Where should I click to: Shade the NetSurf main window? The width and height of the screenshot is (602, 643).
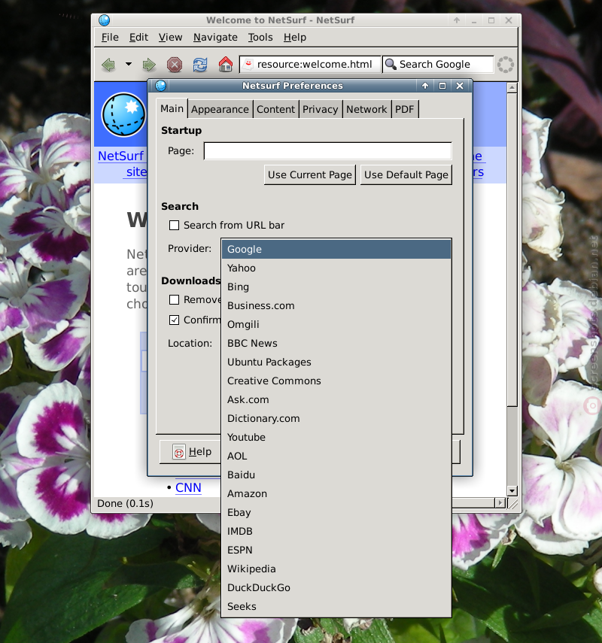pos(457,20)
